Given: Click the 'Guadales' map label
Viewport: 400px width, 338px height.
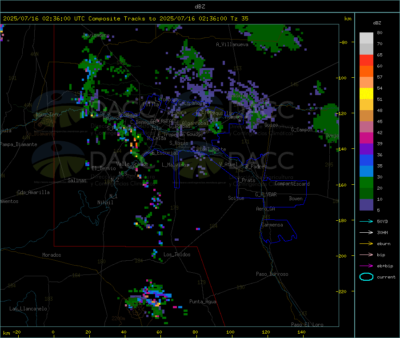Looking at the screenshot, I should click(x=237, y=95).
